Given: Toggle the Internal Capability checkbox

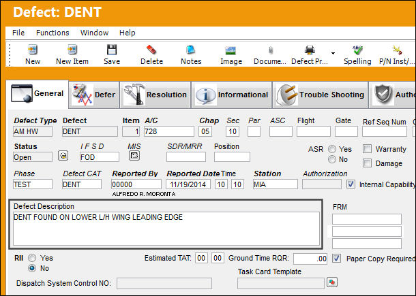Looking at the screenshot, I should tap(351, 184).
